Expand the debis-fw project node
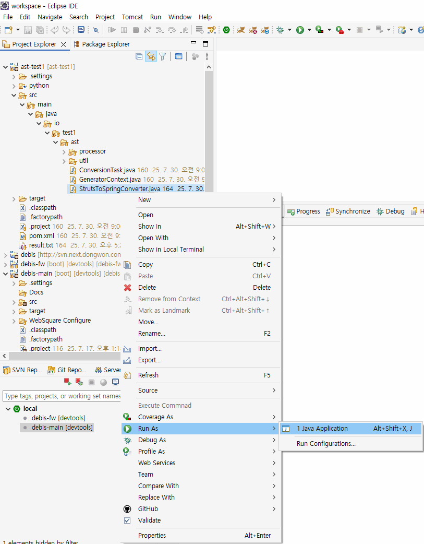Viewport: 424px width, 544px height. click(x=6, y=264)
